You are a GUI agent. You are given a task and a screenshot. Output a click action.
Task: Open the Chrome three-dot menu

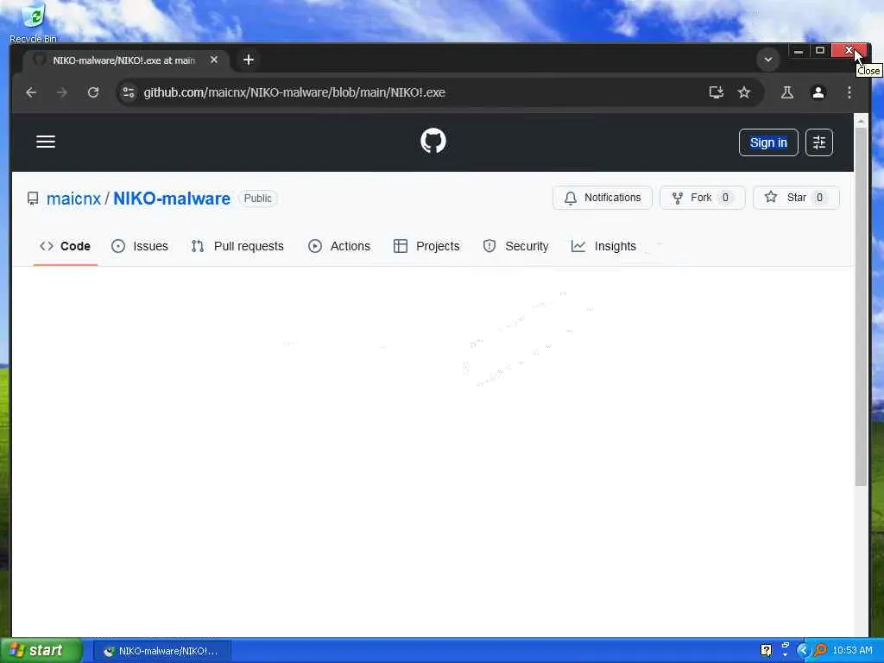pos(849,92)
